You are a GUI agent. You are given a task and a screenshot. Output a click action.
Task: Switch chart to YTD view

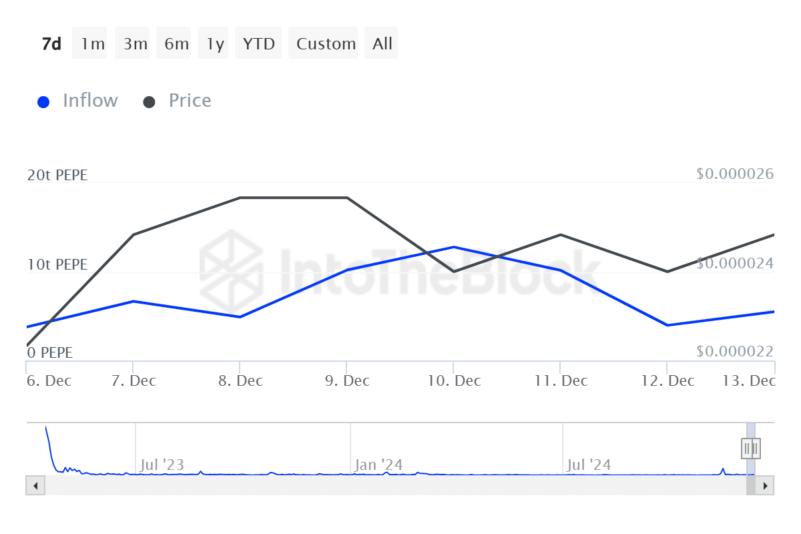[x=258, y=44]
